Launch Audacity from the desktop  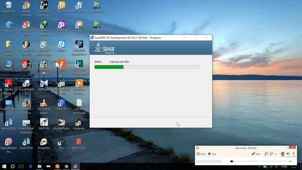[79, 124]
